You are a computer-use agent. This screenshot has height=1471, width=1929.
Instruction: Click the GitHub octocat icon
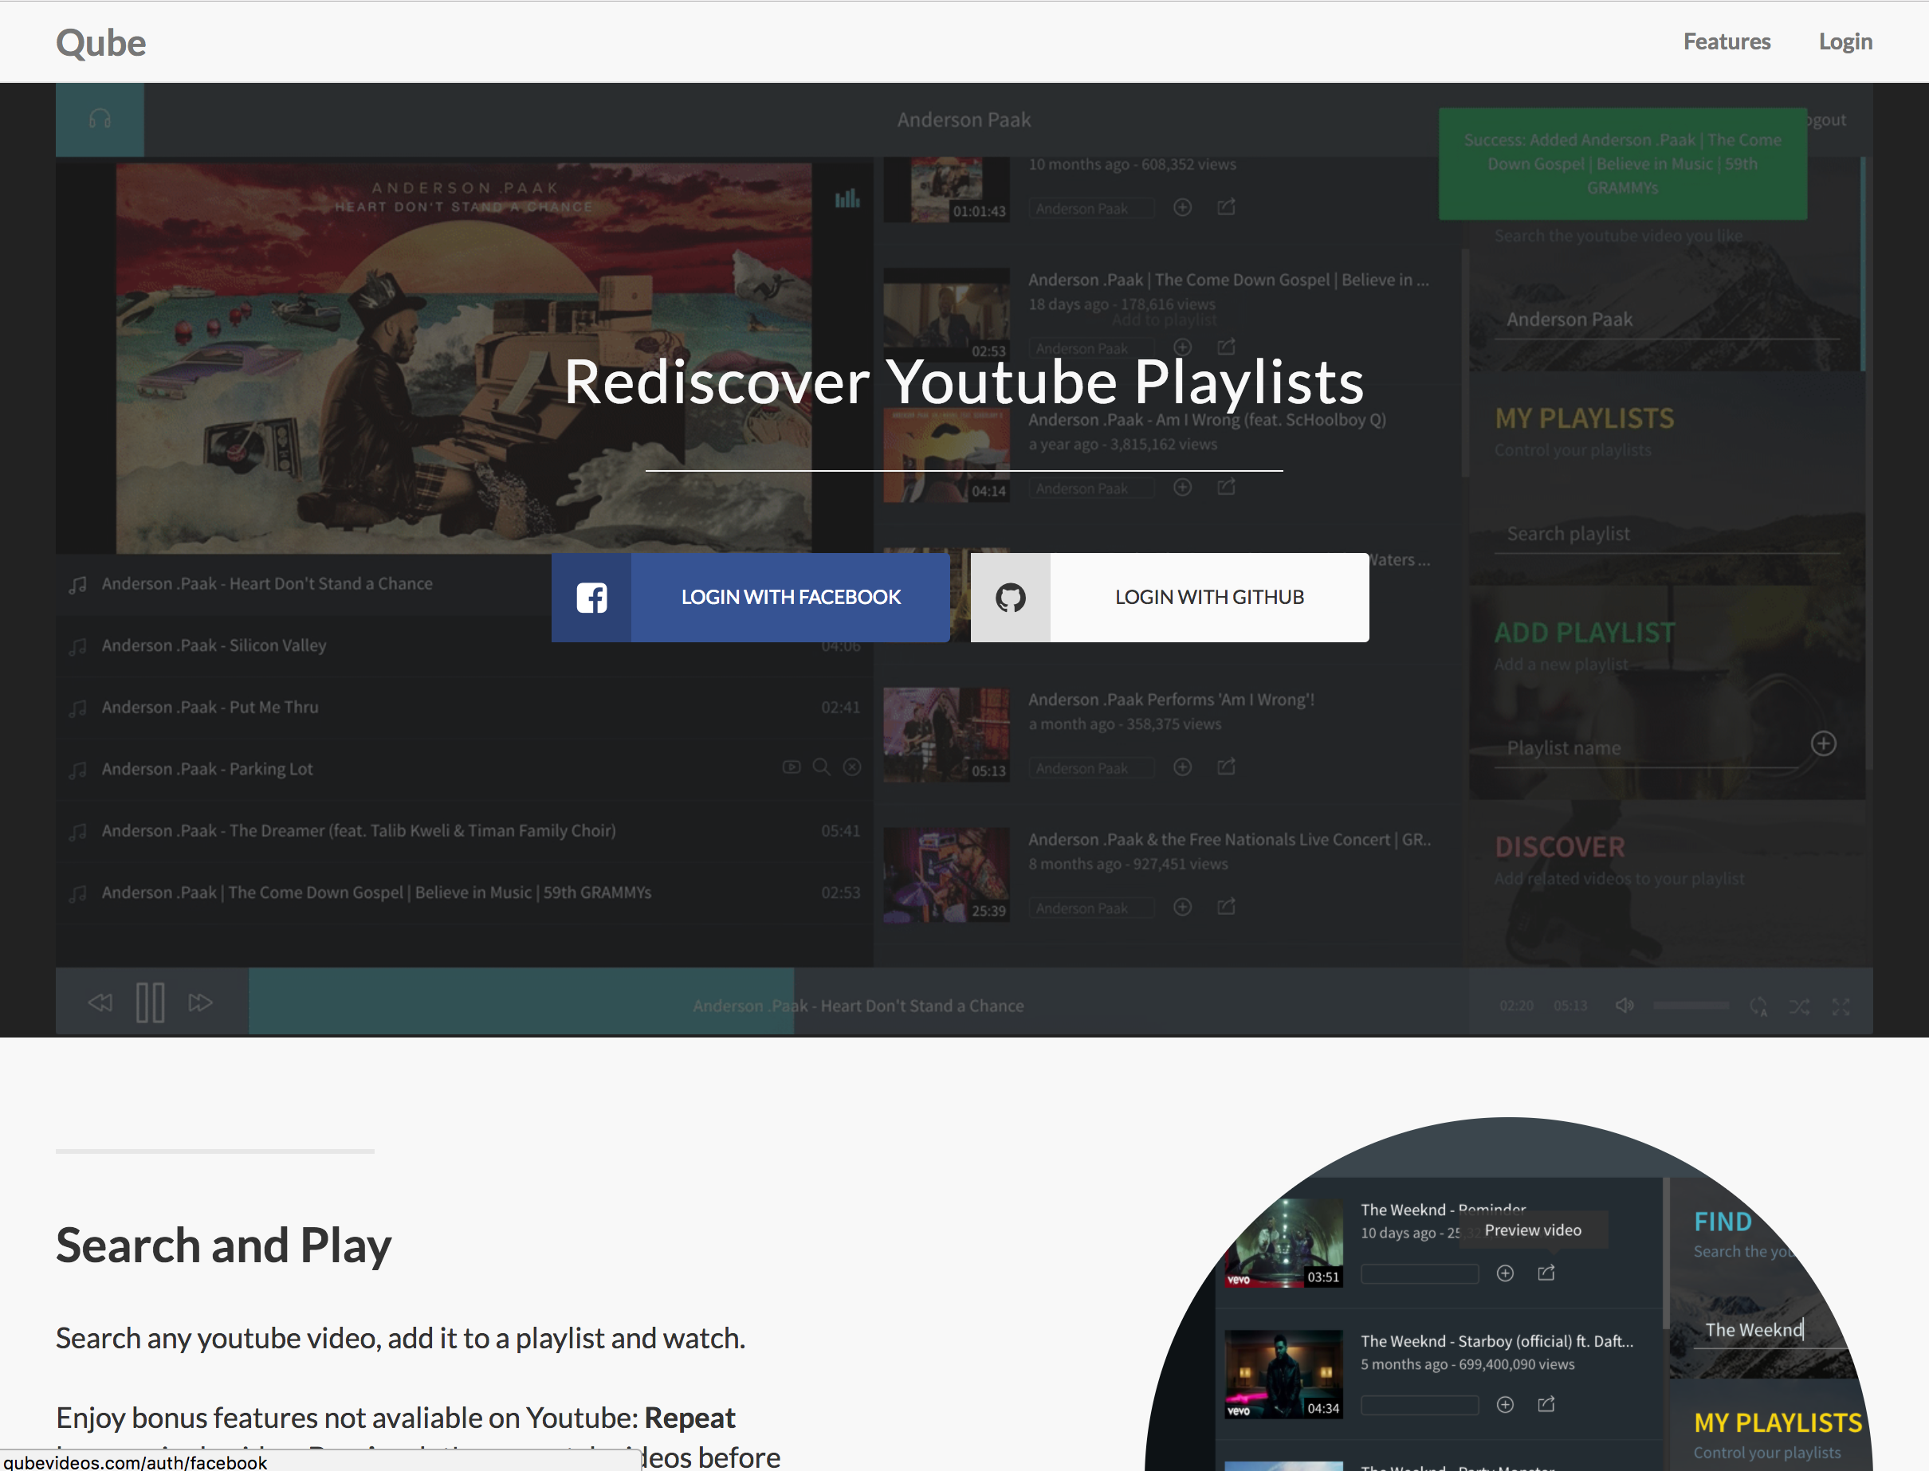coord(1010,598)
